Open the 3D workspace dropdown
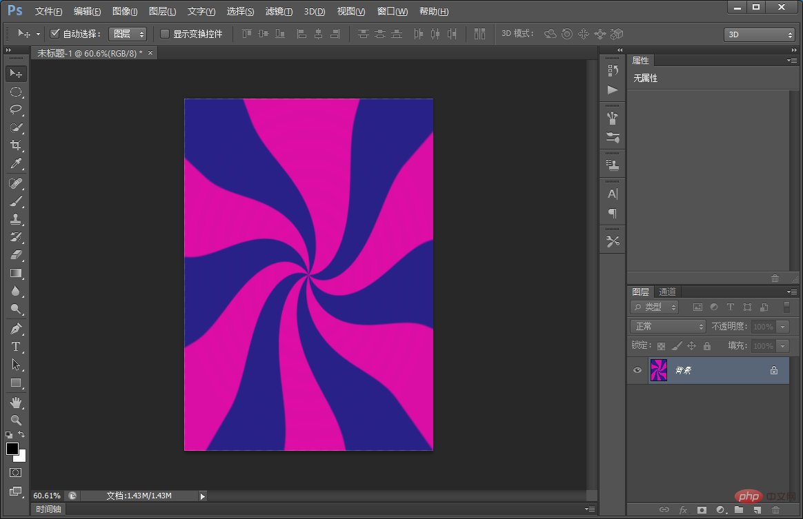Screen dimensions: 803x519 [x=760, y=34]
